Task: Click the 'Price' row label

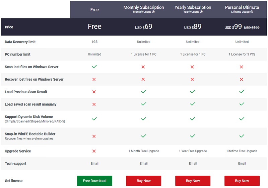Action: click(9, 27)
